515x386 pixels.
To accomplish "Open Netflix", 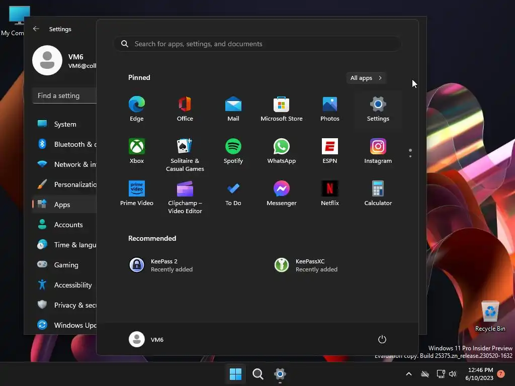I will tap(330, 194).
